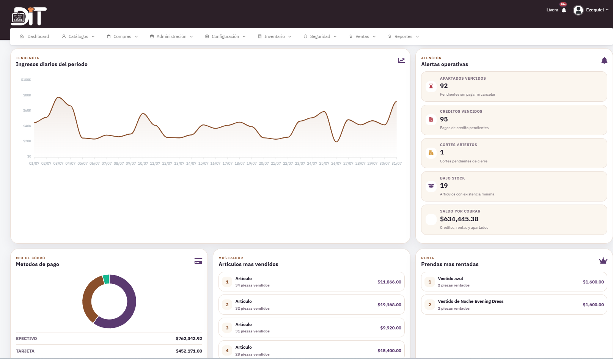The height and width of the screenshot is (359, 613).
Task: Go to the Dashboard menu item
Action: (x=35, y=37)
